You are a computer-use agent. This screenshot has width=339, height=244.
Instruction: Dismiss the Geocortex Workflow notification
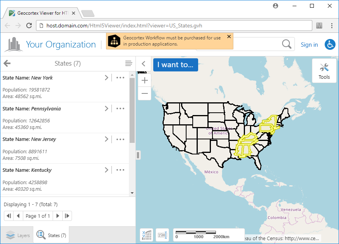(229, 37)
